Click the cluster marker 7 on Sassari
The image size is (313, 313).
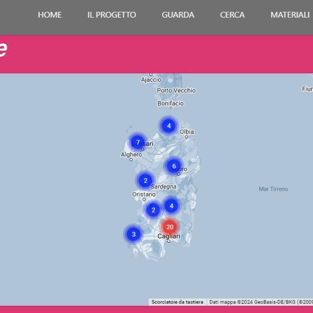tap(138, 142)
